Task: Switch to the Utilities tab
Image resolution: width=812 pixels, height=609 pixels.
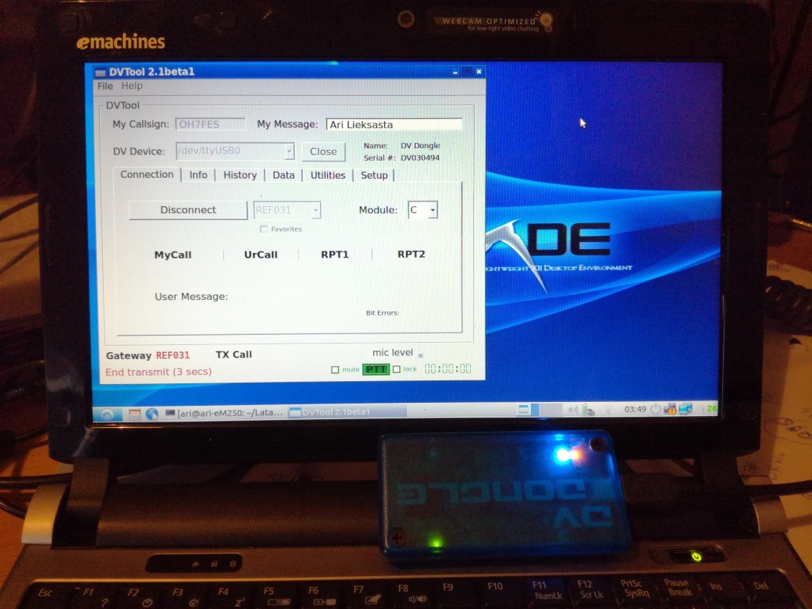Action: click(x=328, y=175)
